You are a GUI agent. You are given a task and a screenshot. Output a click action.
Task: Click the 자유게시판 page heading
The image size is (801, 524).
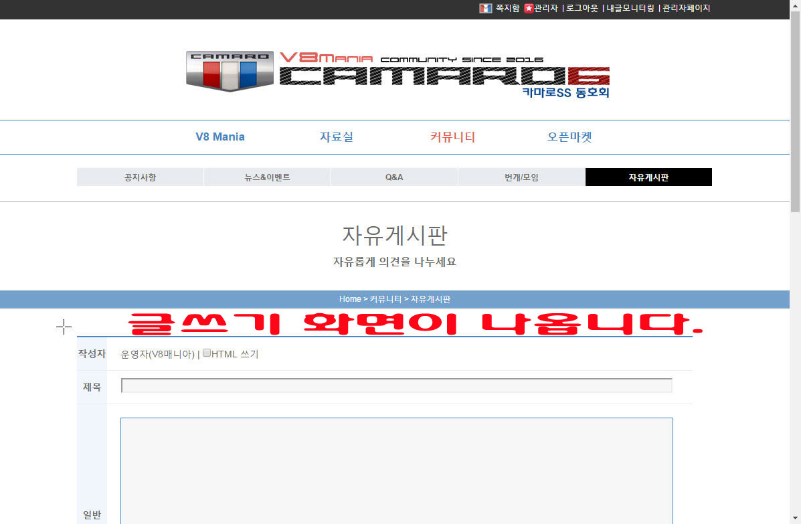click(x=394, y=235)
